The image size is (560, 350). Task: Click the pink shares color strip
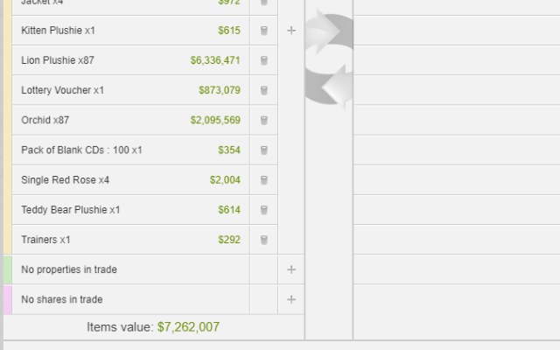point(8,299)
